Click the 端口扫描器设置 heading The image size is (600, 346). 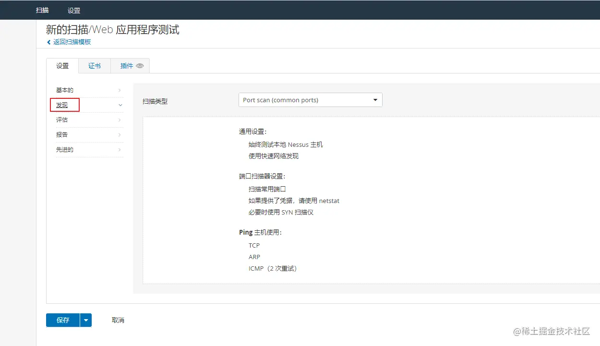pyautogui.click(x=262, y=176)
